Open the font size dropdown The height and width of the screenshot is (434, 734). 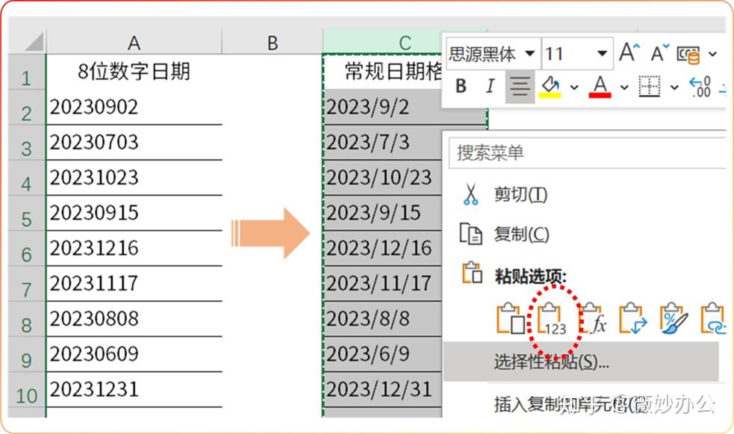click(601, 54)
